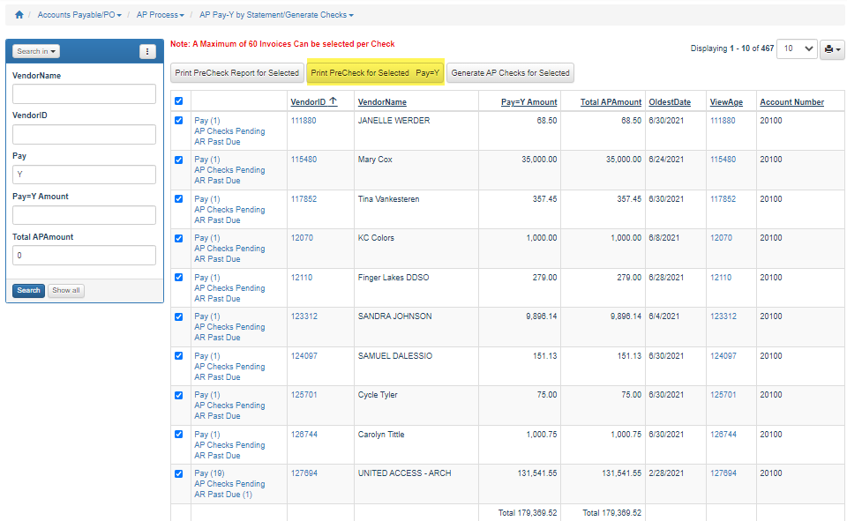Expand the Accounts Payable/PO breadcrumb menu
847x521 pixels.
79,15
